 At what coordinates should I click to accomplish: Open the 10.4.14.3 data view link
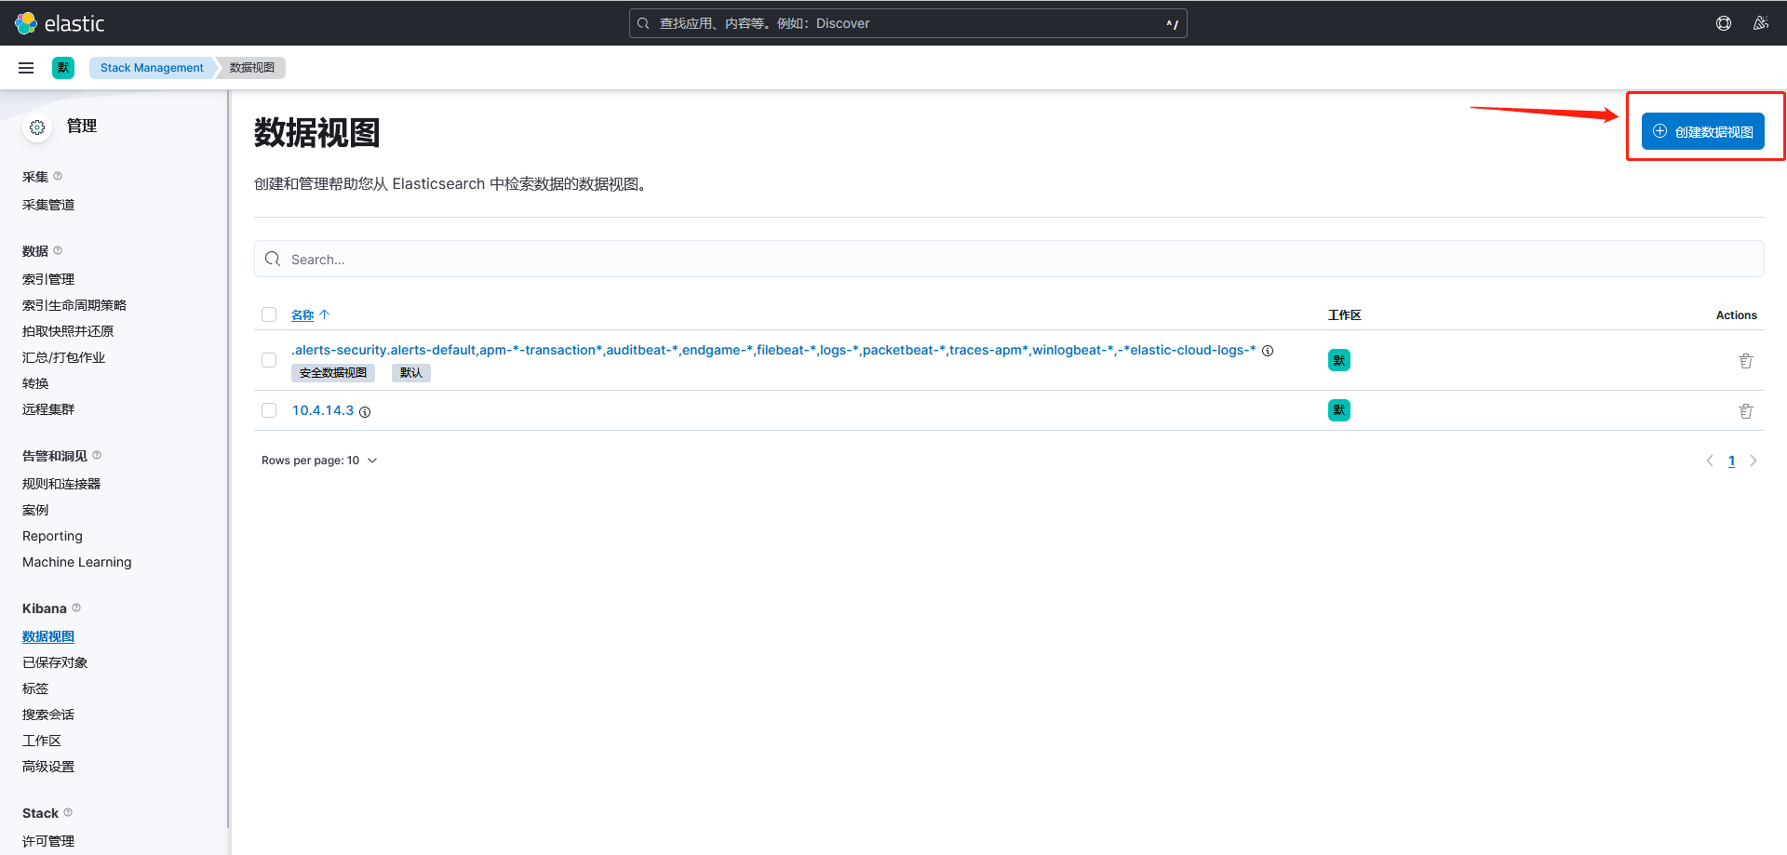[323, 410]
